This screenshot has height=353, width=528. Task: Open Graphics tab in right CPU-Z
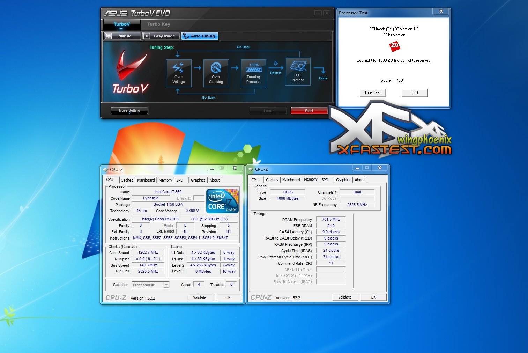[343, 180]
